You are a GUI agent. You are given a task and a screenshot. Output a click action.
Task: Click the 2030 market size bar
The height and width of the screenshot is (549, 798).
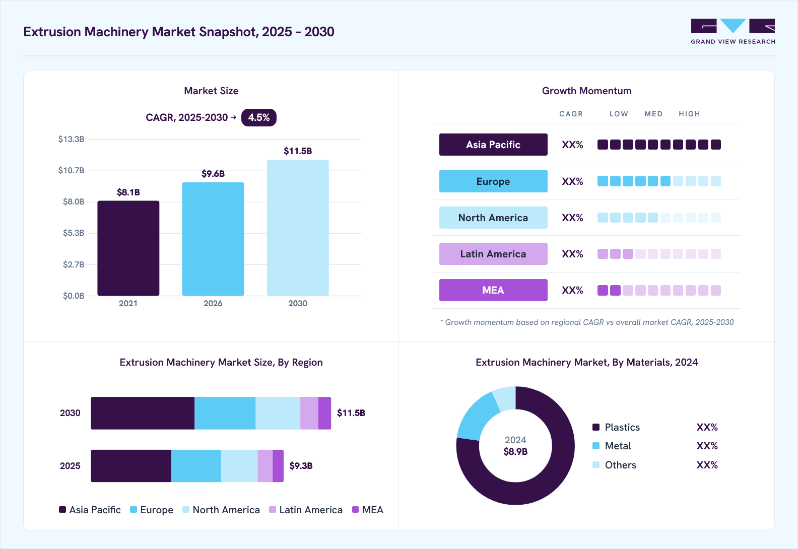298,228
